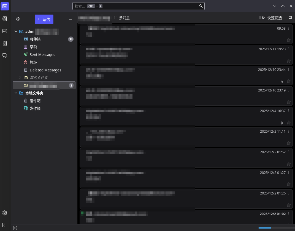Collapse the admi account folder tree
The width and height of the screenshot is (295, 231).
click(16, 32)
